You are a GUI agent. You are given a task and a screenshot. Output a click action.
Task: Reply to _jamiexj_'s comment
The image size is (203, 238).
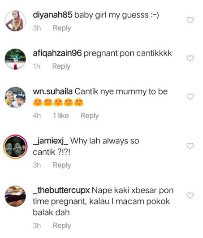pyautogui.click(x=62, y=165)
